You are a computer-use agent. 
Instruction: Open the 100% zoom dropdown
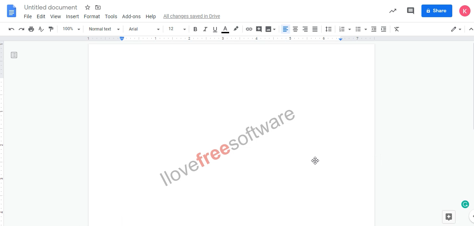(71, 29)
